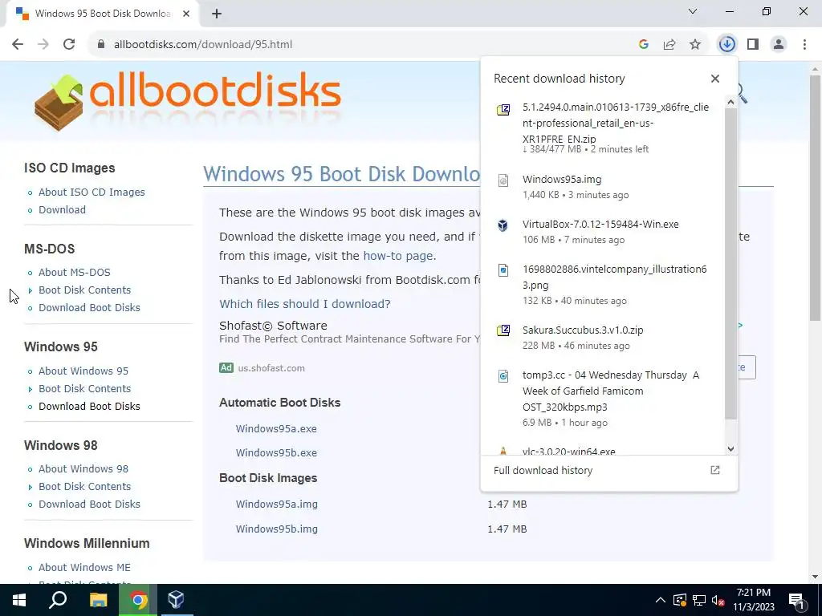The width and height of the screenshot is (822, 616).
Task: Close the Windows 95 Boot Disk tab
Action: (x=186, y=14)
